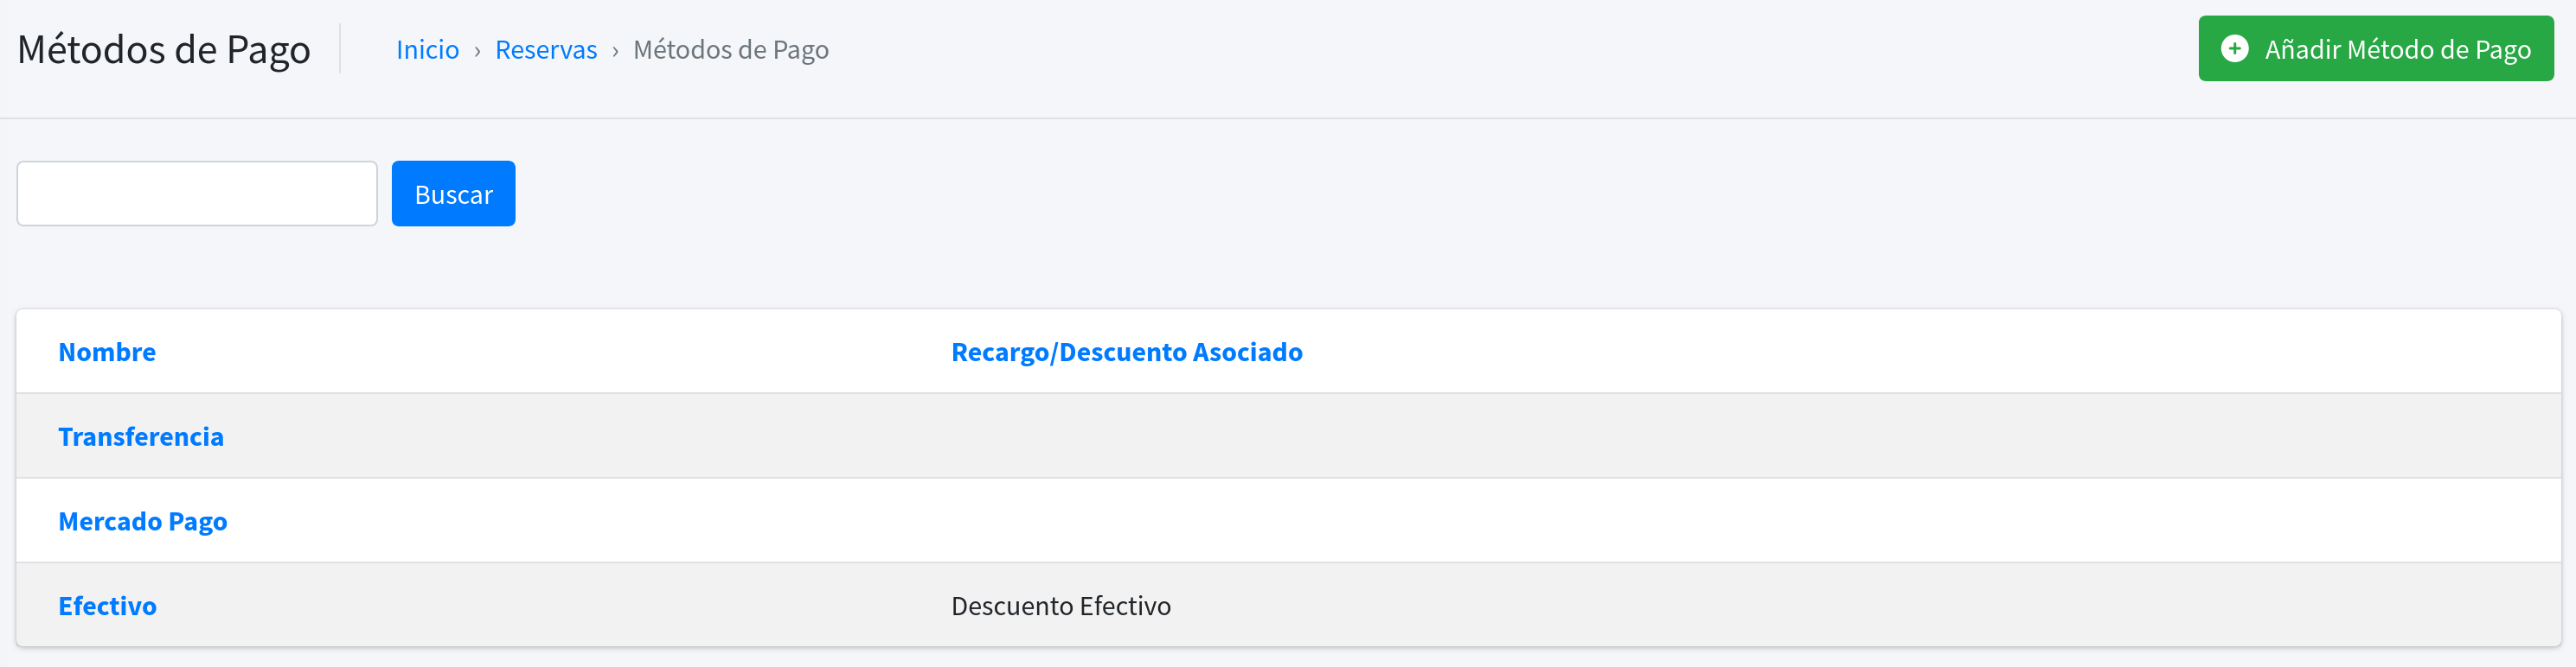Click the chevron separator after Reservas

pos(614,49)
